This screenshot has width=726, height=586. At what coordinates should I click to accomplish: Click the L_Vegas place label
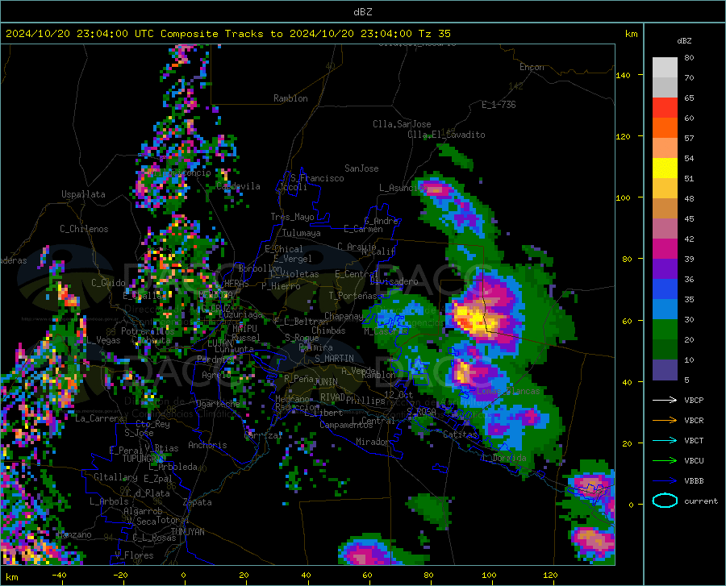(x=103, y=340)
